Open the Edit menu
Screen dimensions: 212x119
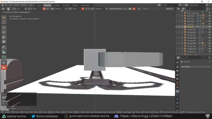pos(10,5)
